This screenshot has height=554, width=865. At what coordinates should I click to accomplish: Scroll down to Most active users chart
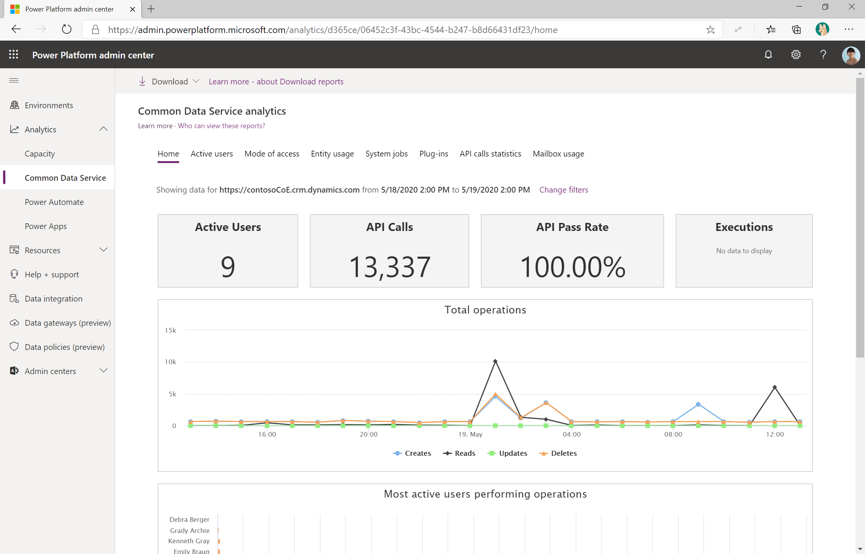pyautogui.click(x=484, y=493)
